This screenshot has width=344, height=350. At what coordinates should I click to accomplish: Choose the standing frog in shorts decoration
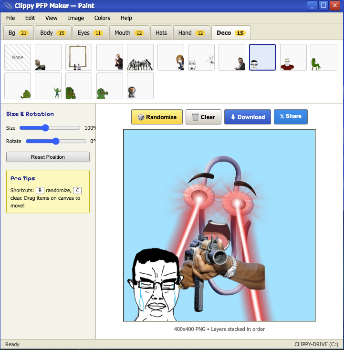point(48,86)
